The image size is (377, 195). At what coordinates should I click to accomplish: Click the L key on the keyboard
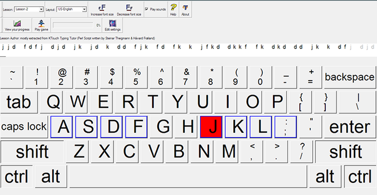(x=261, y=127)
